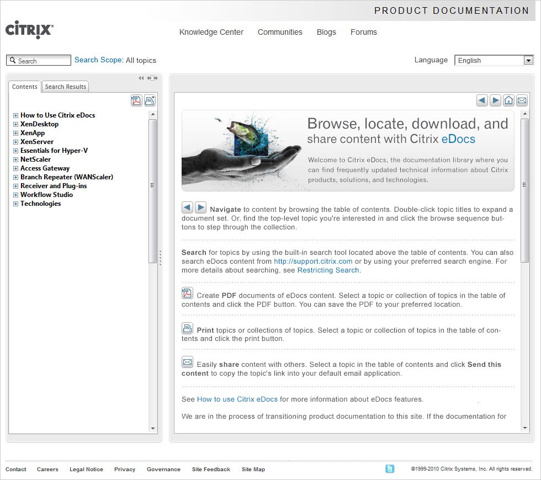Viewport: 541px width, 480px height.
Task: Click the Citrix logo
Action: pos(29,30)
